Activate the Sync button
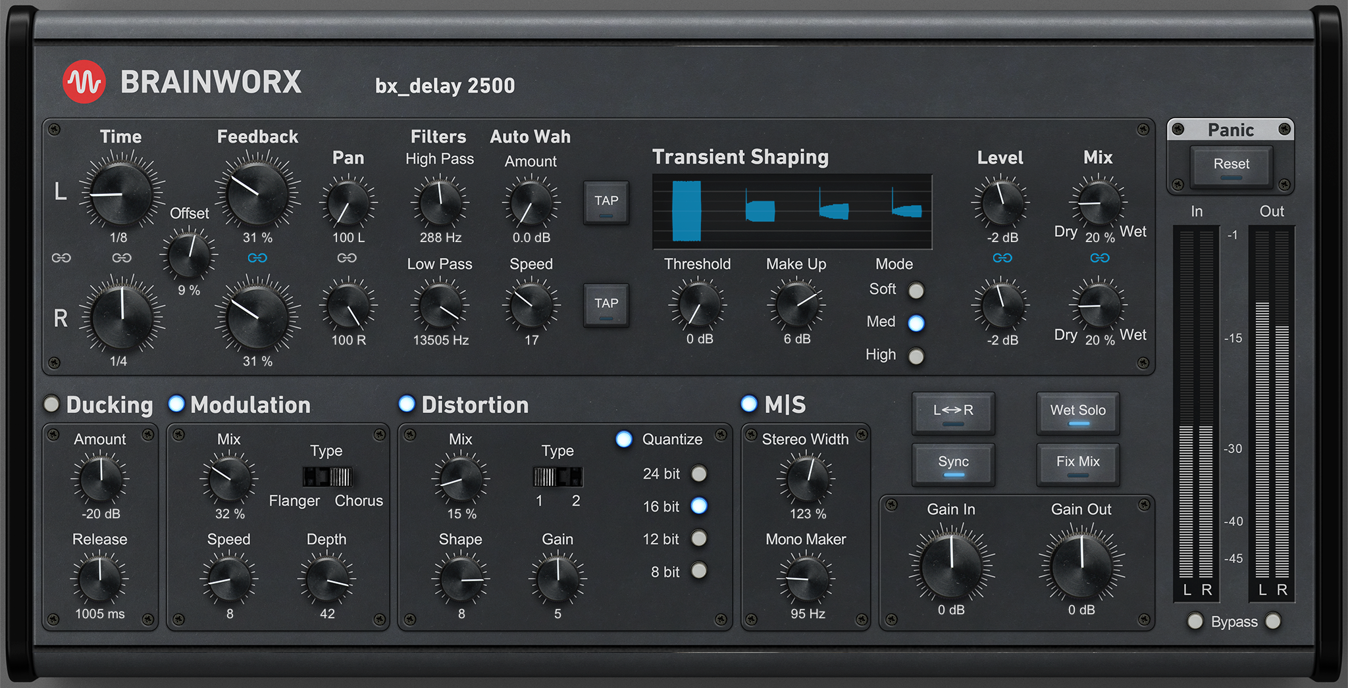The width and height of the screenshot is (1348, 688). [952, 463]
